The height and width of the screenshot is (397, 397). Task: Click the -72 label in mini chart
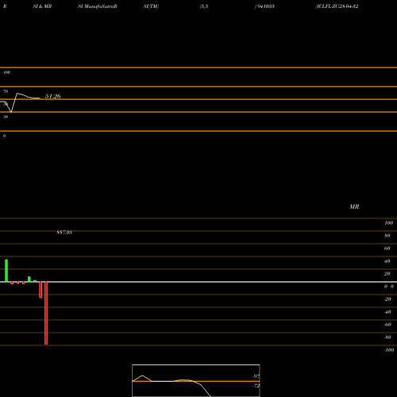[x=256, y=386]
